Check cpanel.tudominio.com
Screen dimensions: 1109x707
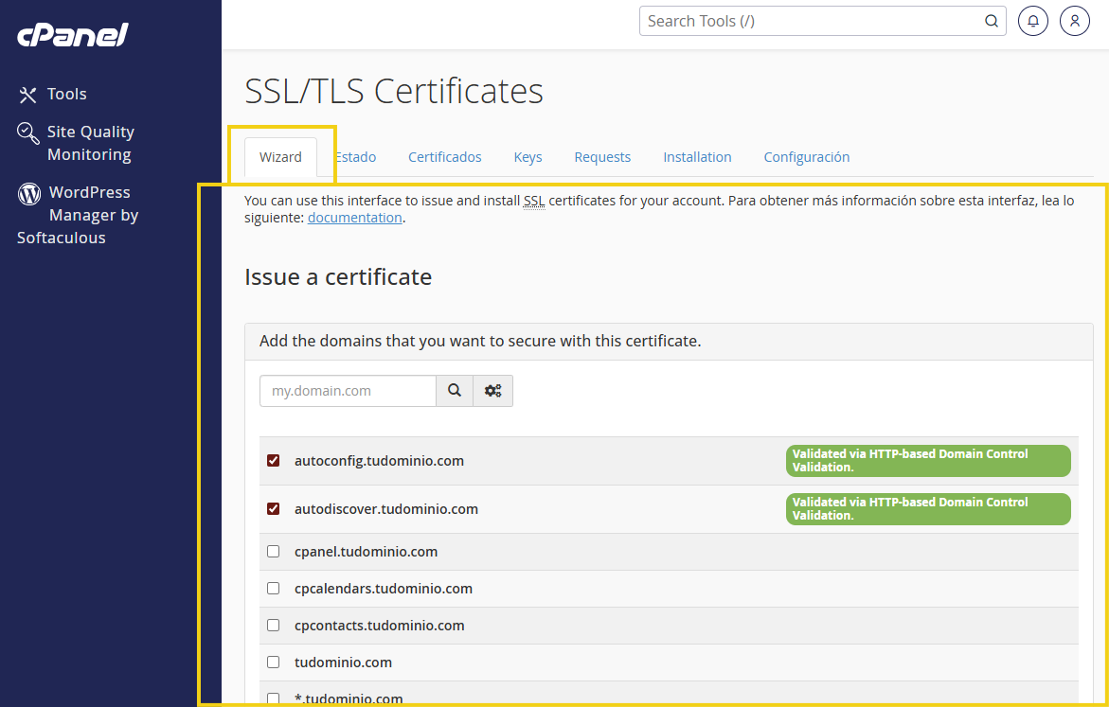pos(273,552)
